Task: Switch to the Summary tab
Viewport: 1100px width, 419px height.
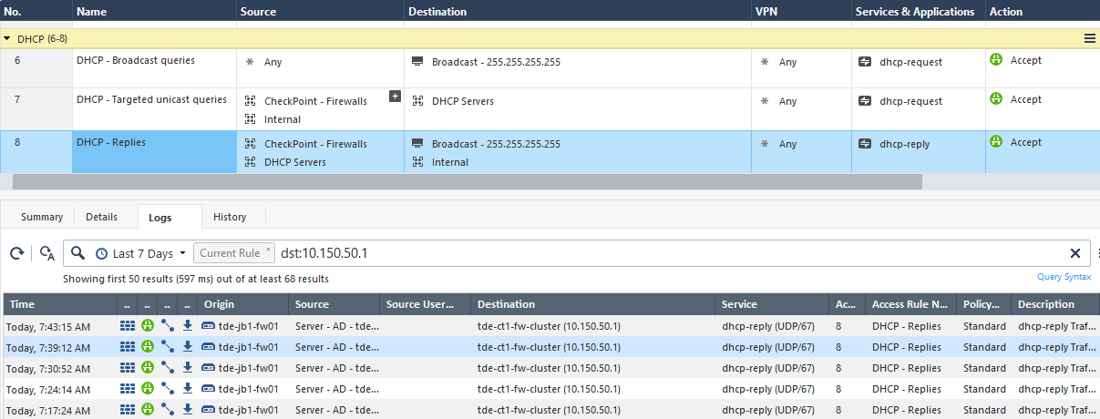Action: 42,217
